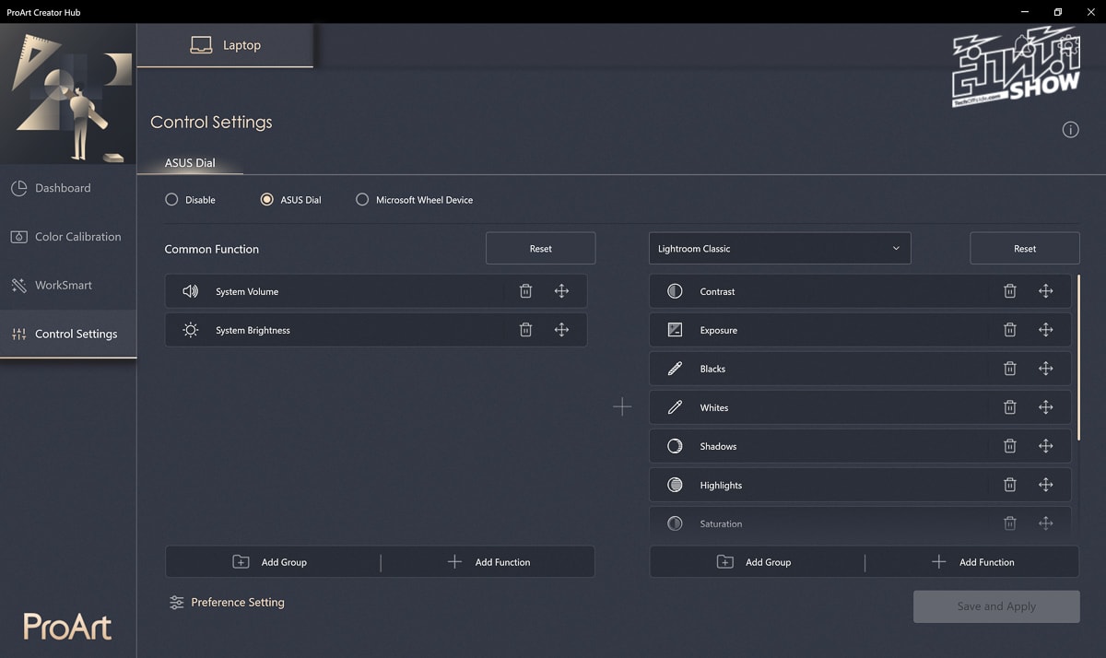
Task: Add Group to Lightroom Classic list
Action: click(x=757, y=562)
